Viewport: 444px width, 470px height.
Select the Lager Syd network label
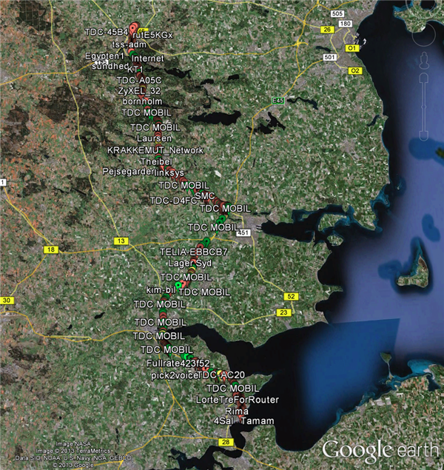point(190,263)
